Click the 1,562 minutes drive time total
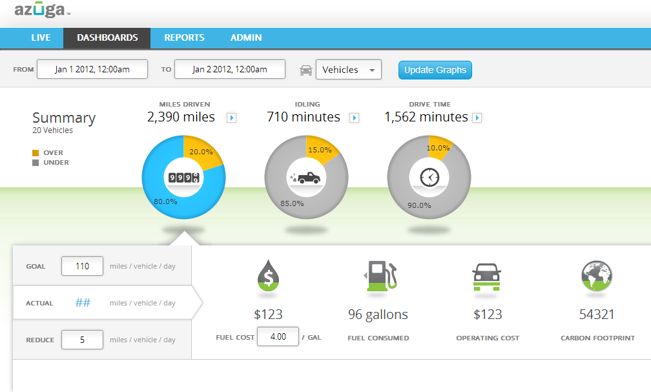 [426, 117]
